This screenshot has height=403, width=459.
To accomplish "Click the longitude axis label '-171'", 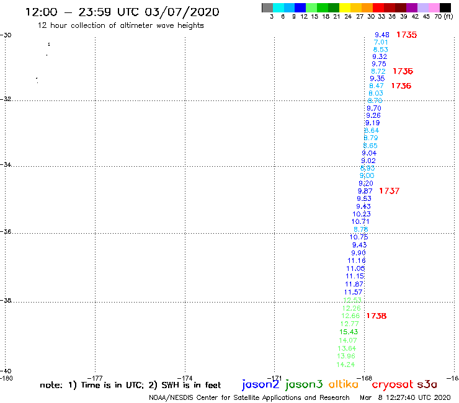I will pos(274,378).
